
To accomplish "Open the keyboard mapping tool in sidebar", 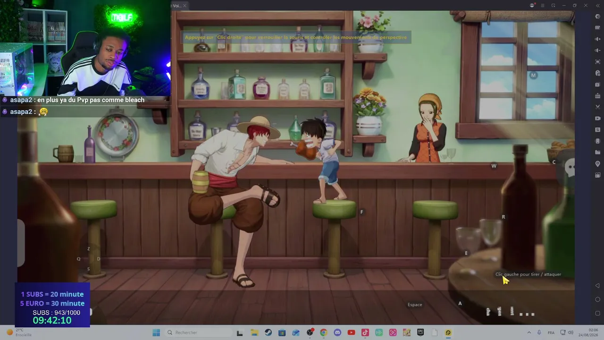I will 597,28.
